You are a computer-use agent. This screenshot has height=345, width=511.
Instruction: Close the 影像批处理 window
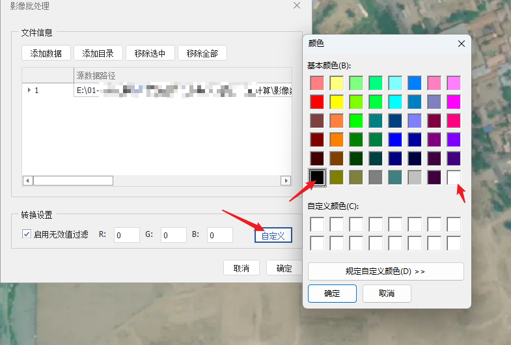[x=297, y=6]
